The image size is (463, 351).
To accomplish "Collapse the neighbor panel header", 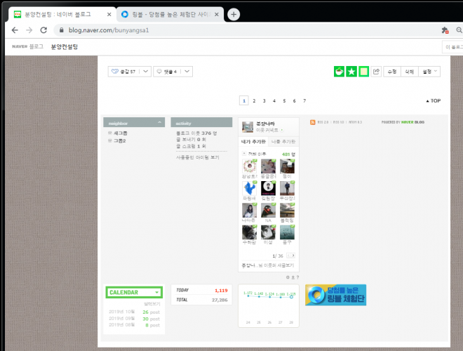I will pyautogui.click(x=159, y=122).
